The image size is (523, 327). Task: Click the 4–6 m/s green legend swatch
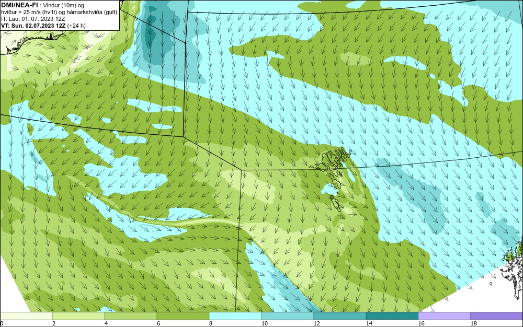(x=131, y=316)
